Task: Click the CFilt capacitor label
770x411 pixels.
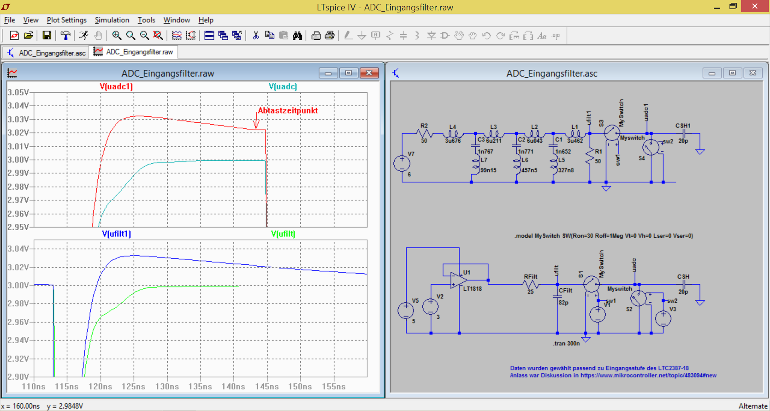Action: (565, 290)
